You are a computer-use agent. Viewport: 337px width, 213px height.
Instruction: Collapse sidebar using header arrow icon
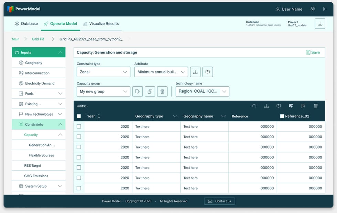[x=325, y=9]
